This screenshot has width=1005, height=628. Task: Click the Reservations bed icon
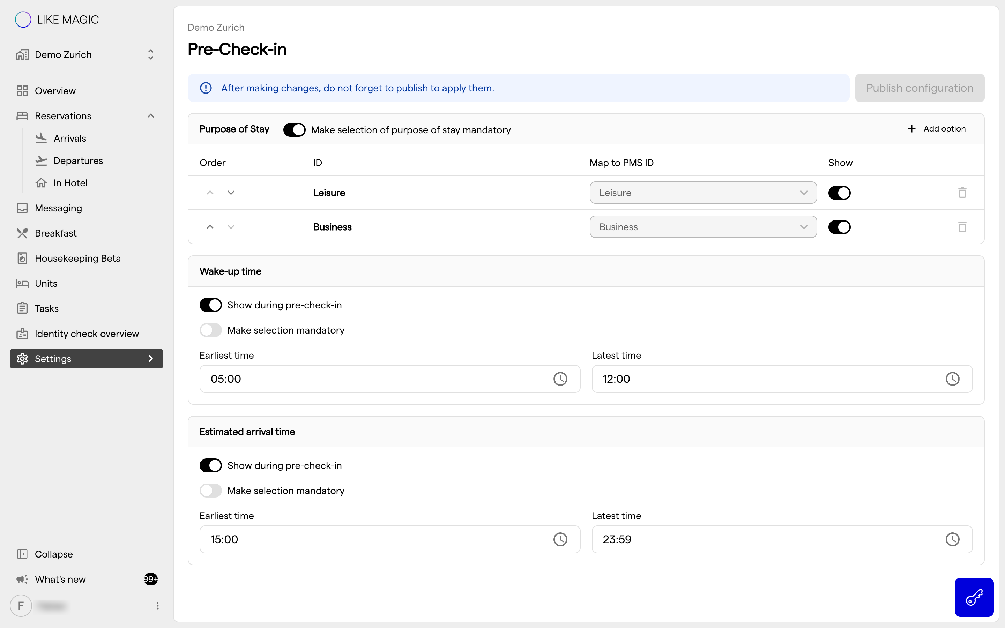[x=22, y=116]
